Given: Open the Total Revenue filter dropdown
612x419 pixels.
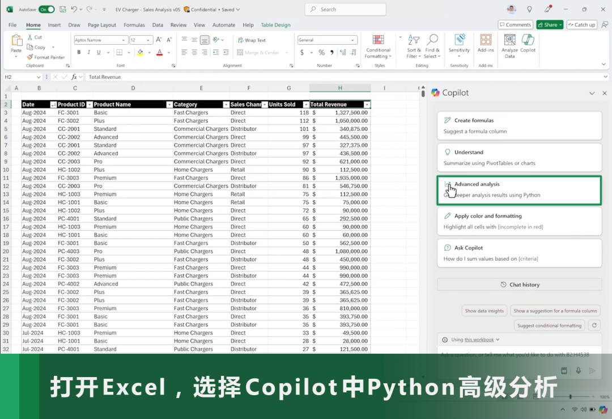Looking at the screenshot, I should coord(367,105).
